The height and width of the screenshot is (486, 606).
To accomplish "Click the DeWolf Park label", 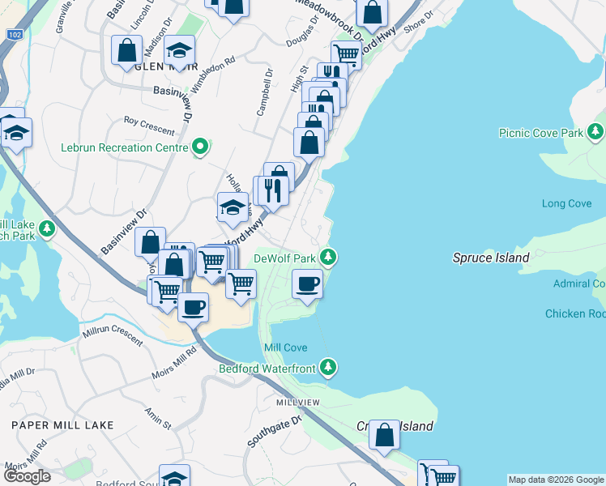I will 284,258.
